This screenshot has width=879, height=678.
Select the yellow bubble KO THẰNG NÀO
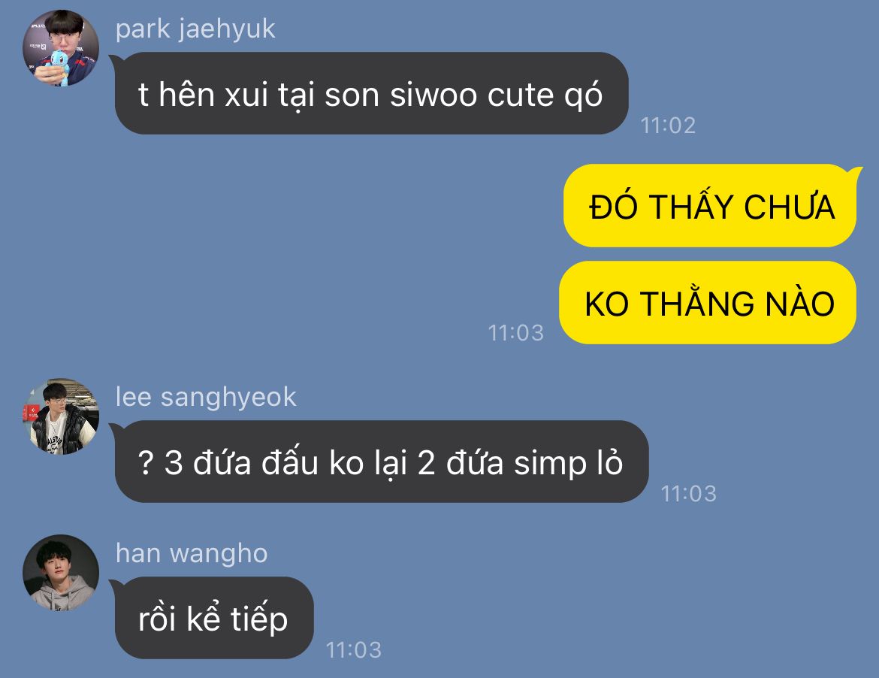coord(708,303)
